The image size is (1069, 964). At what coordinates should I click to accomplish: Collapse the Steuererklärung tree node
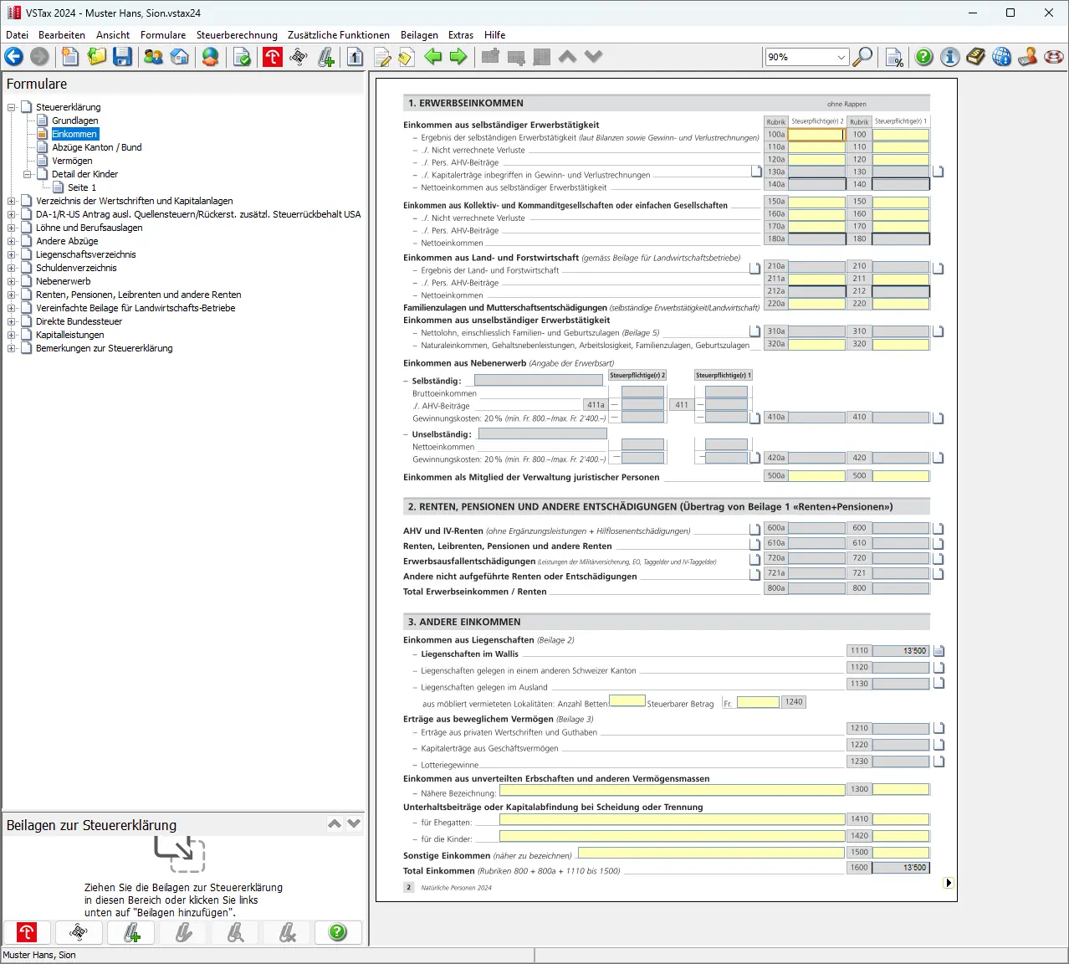[12, 107]
